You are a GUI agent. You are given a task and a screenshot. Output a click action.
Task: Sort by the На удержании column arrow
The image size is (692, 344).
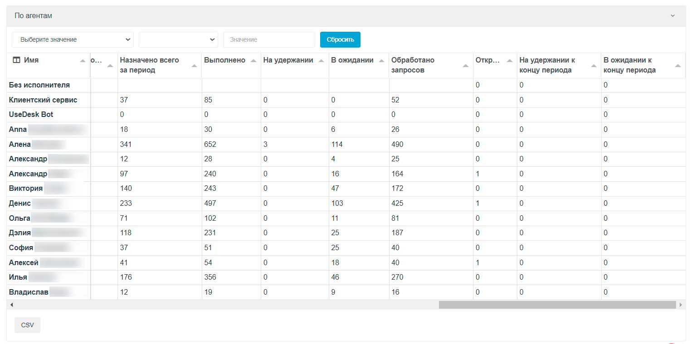[321, 61]
